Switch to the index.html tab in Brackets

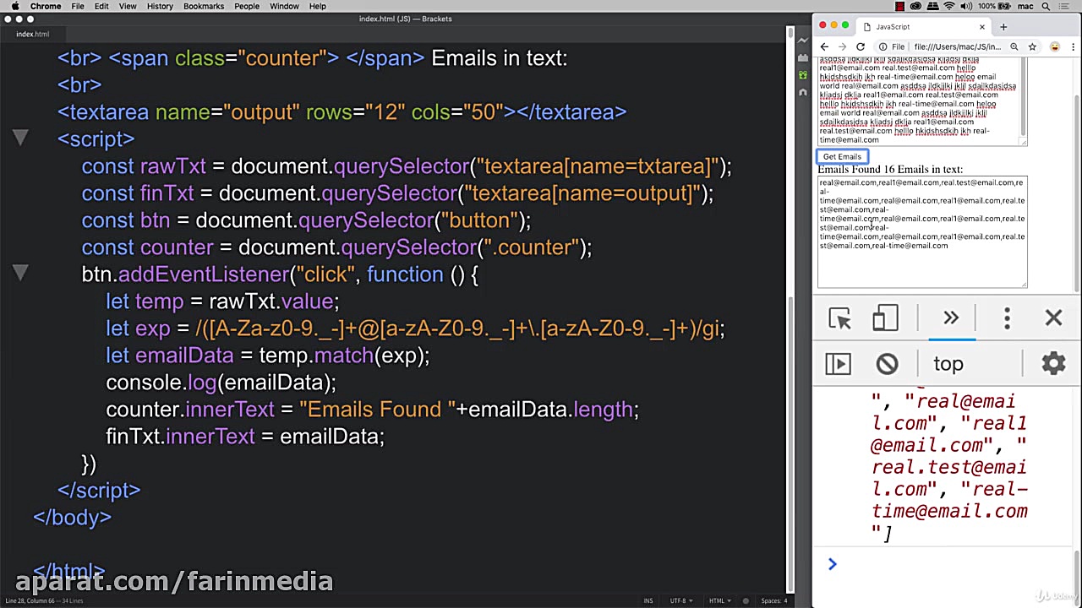point(32,34)
